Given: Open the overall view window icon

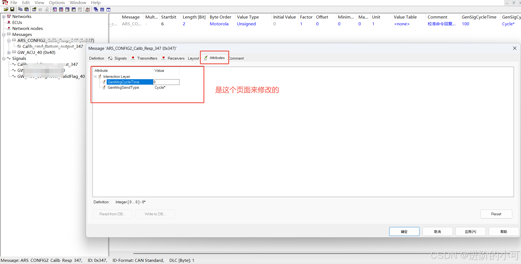Looking at the screenshot, I should coord(55,10).
